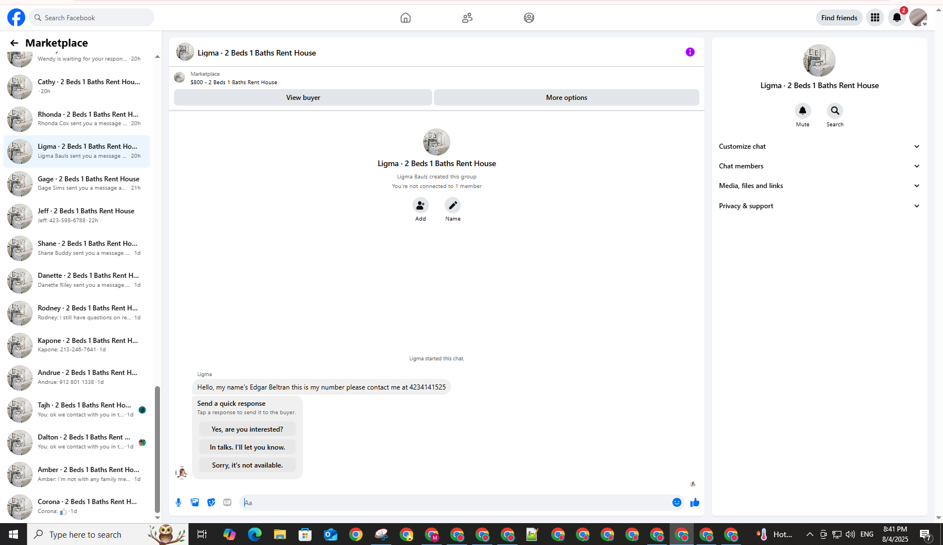The height and width of the screenshot is (545, 943).
Task: Open Gage's conversation in the list
Action: click(x=77, y=183)
